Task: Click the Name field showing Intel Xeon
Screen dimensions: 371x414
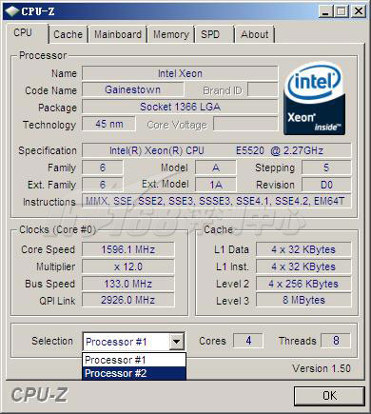Action: coord(180,73)
